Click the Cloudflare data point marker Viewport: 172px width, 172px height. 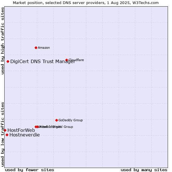[67, 60]
